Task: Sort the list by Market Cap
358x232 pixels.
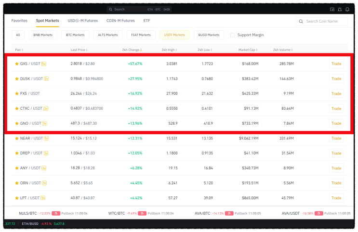Action: click(x=248, y=50)
